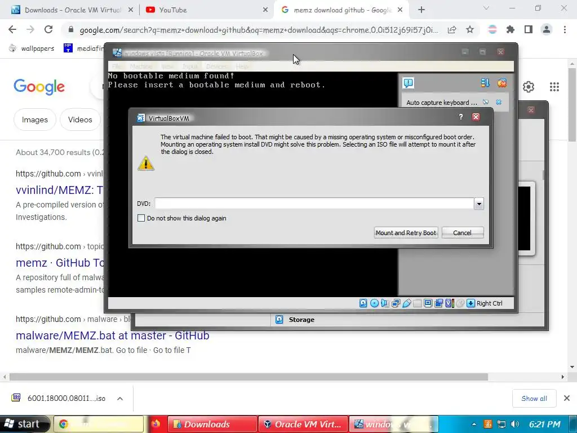Image resolution: width=577 pixels, height=433 pixels.
Task: Click the audio status bar icon
Action: [x=385, y=303]
